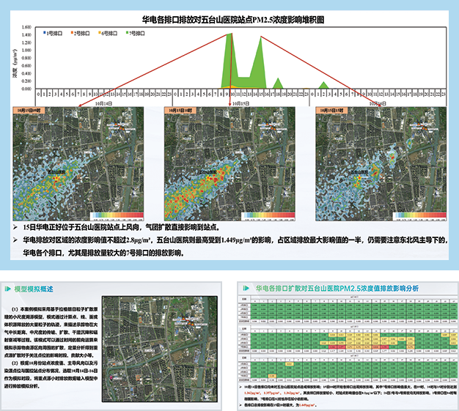Click the 10月14日 date label under the chart
This screenshot has width=459, height=411.
pos(103,103)
